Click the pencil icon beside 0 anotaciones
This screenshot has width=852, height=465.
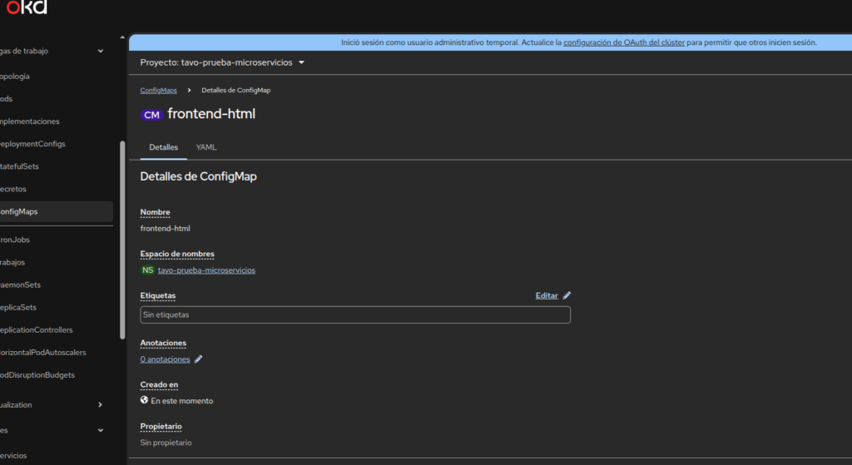[198, 359]
